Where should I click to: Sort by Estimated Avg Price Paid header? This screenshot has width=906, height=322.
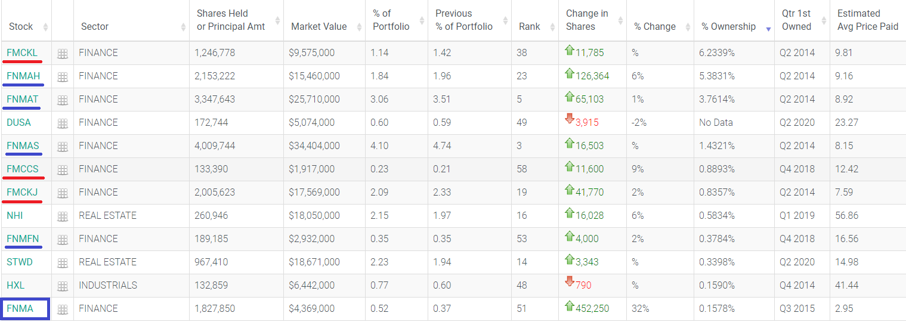click(868, 20)
